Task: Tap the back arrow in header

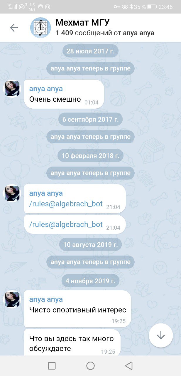Action: [14, 28]
